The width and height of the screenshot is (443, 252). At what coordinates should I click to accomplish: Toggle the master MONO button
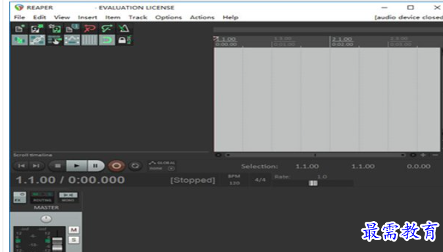coord(68,197)
